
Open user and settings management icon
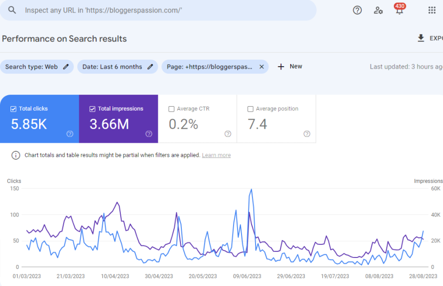pos(378,10)
